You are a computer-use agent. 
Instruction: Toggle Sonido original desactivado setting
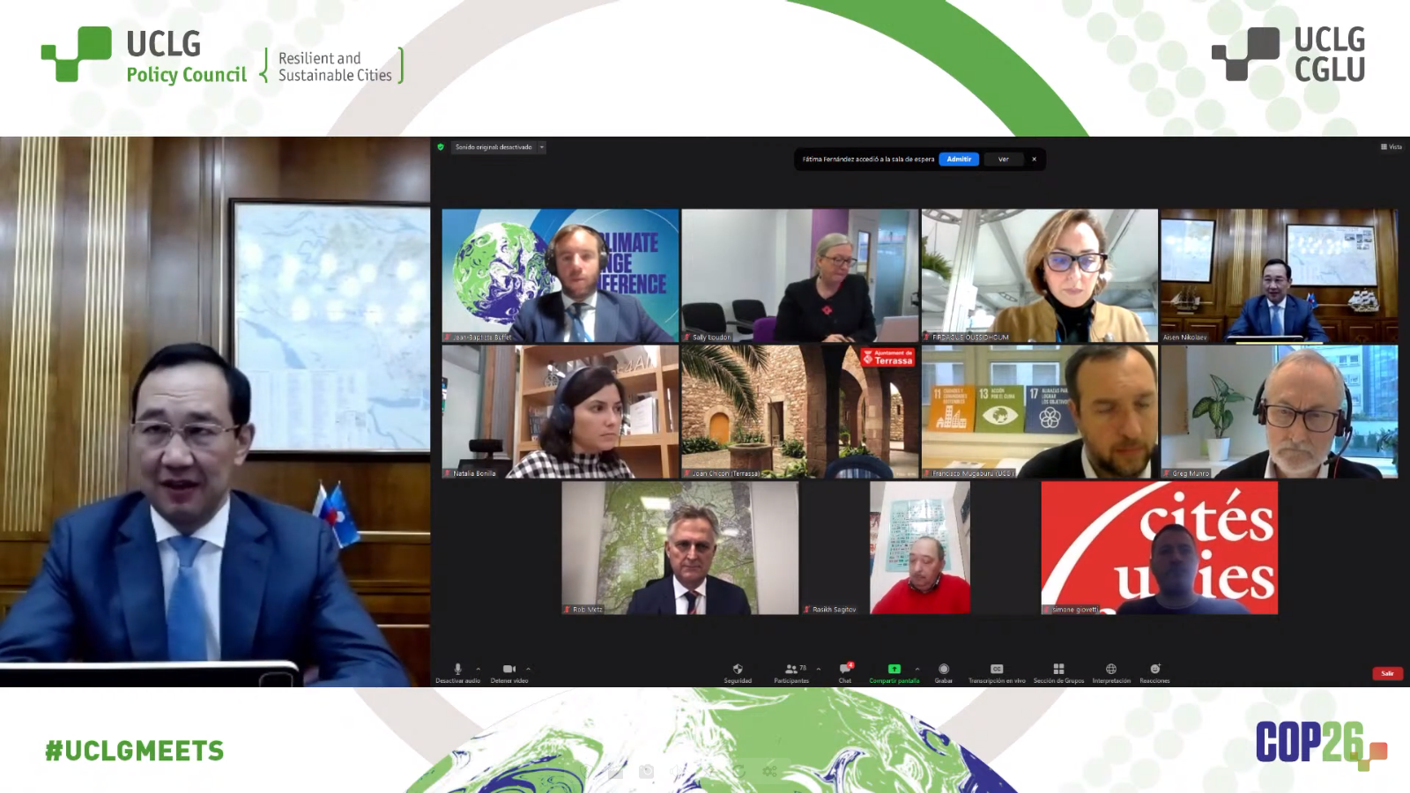(493, 147)
